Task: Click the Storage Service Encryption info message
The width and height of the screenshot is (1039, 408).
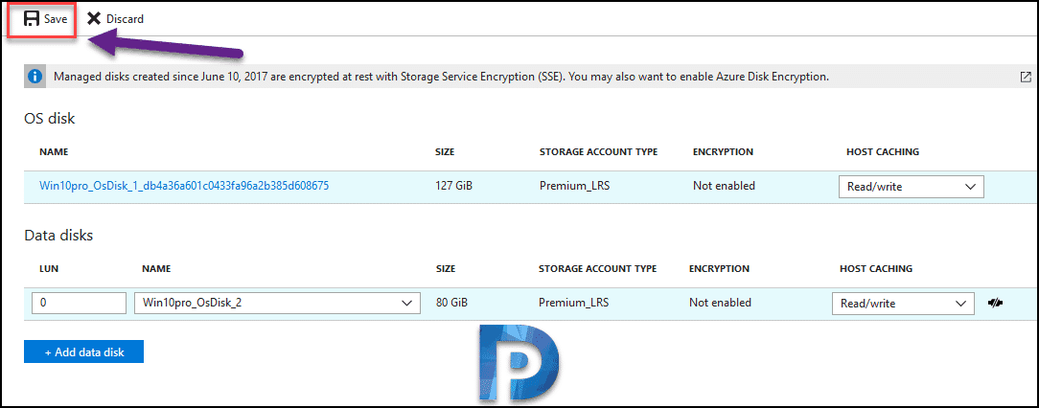Action: click(441, 77)
